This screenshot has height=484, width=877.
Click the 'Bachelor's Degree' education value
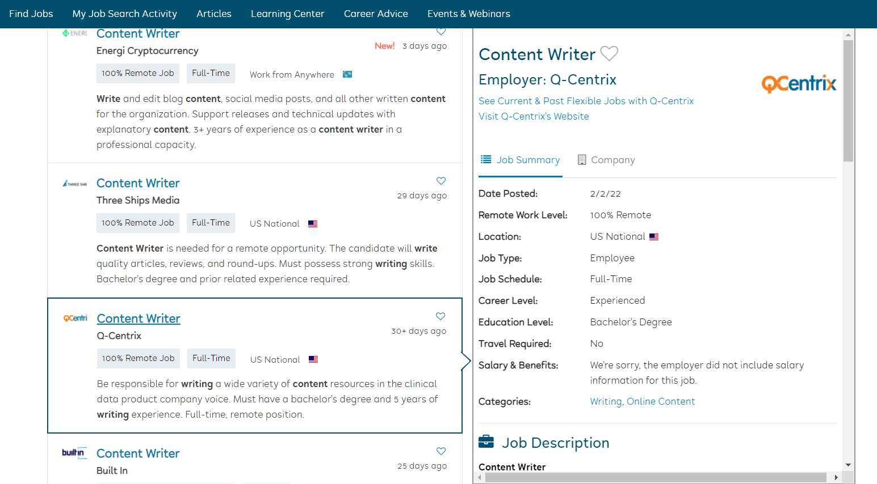pos(631,322)
